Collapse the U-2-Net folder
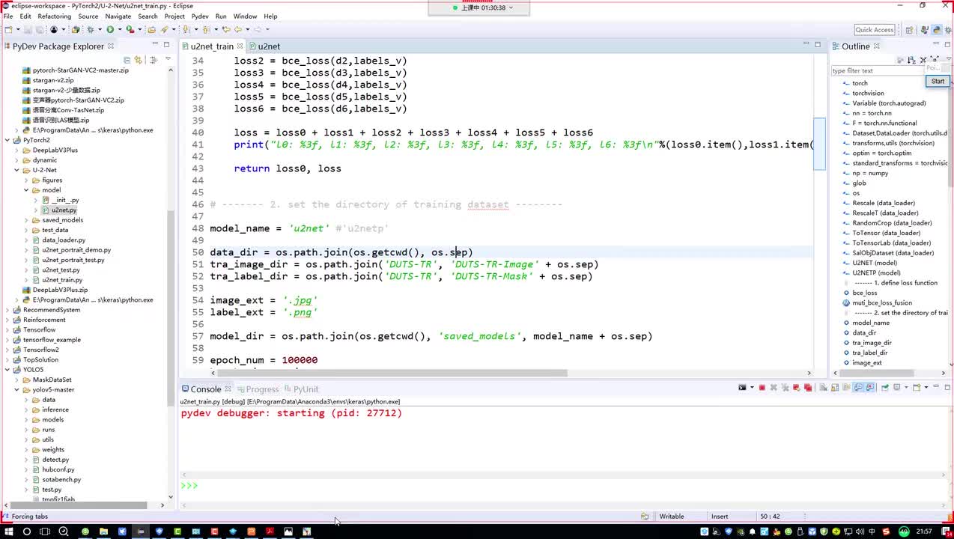The height and width of the screenshot is (539, 954). coord(16,170)
